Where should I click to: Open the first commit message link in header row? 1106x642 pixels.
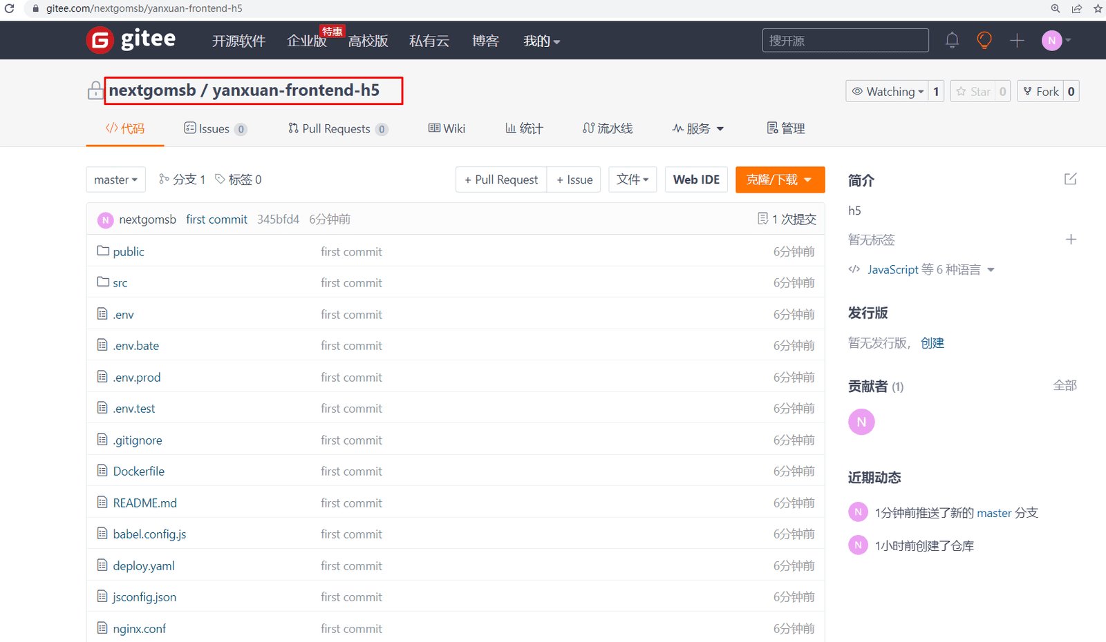pyautogui.click(x=216, y=220)
